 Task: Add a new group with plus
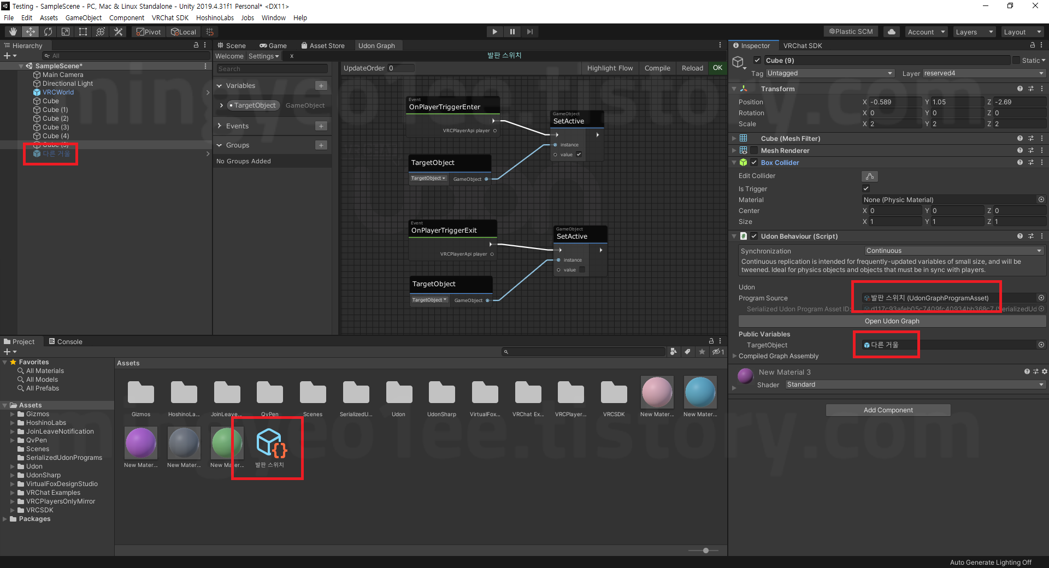point(321,145)
